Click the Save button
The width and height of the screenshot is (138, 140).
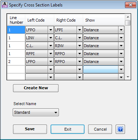30,129
